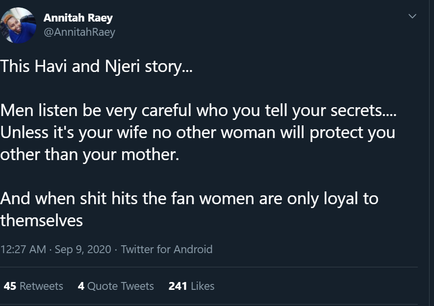
Task: Open the Twitter for Android source link
Action: pyautogui.click(x=166, y=249)
